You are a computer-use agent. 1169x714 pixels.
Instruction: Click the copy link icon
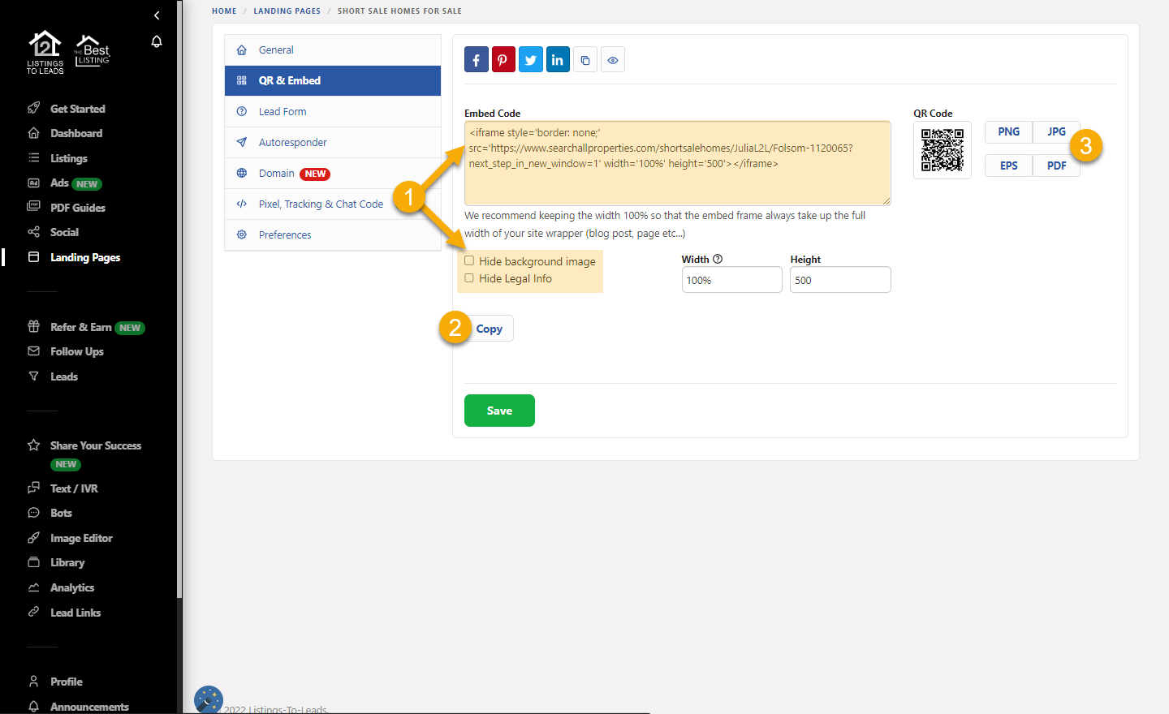[585, 60]
